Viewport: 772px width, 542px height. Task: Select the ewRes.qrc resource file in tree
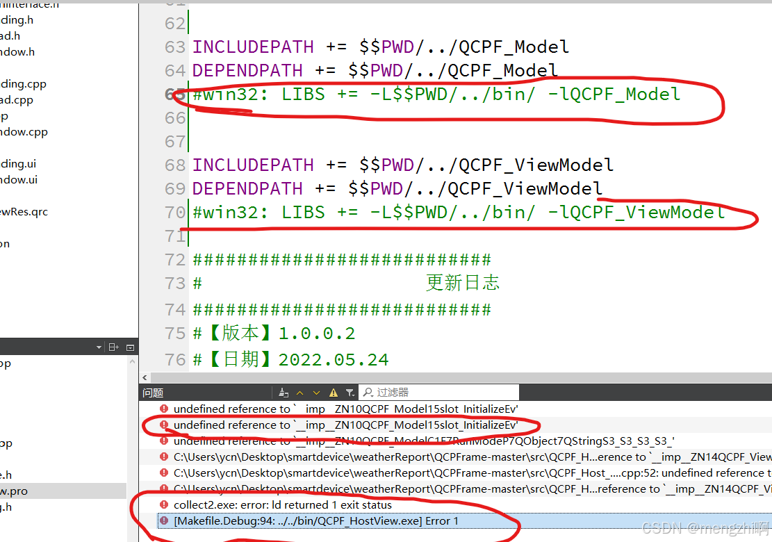click(24, 212)
